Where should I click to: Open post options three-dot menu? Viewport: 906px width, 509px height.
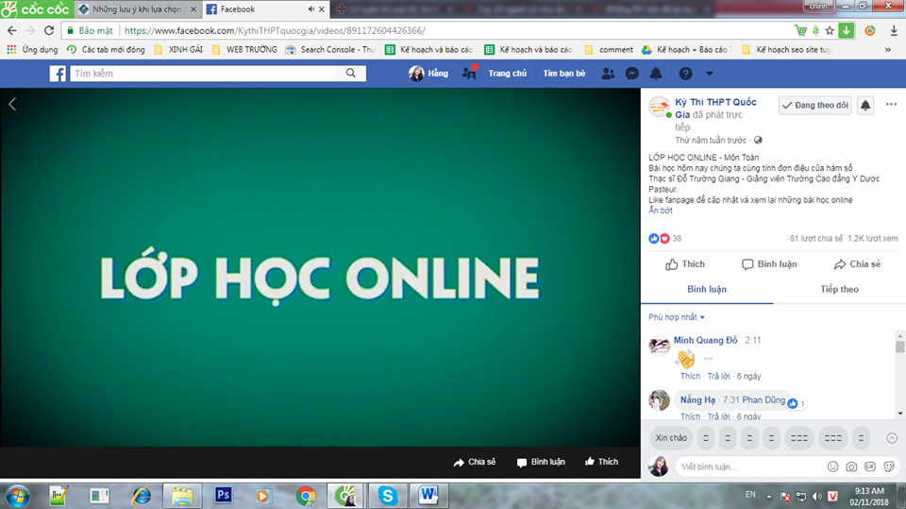(x=891, y=105)
